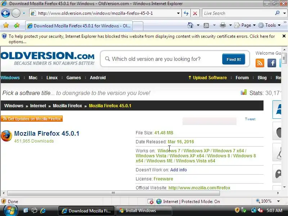Viewport: 288px width, 216px height.
Task: Click the Facebook icon
Action: click(x=272, y=63)
